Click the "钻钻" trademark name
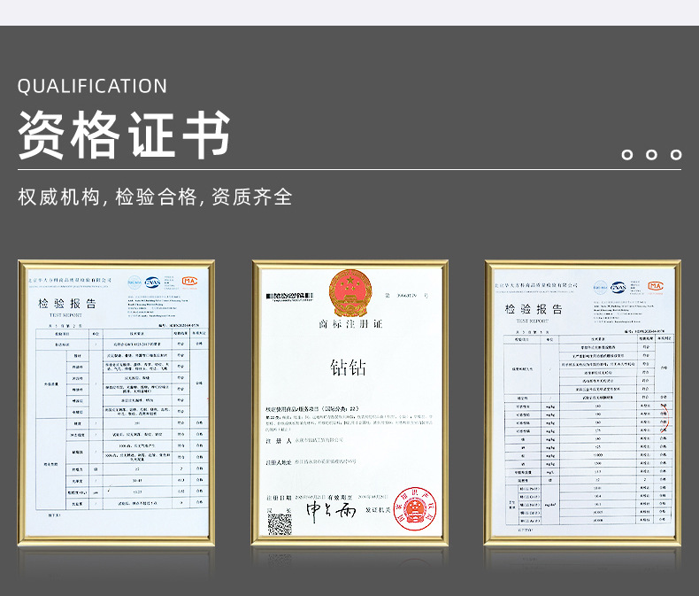This screenshot has width=699, height=596. click(348, 368)
